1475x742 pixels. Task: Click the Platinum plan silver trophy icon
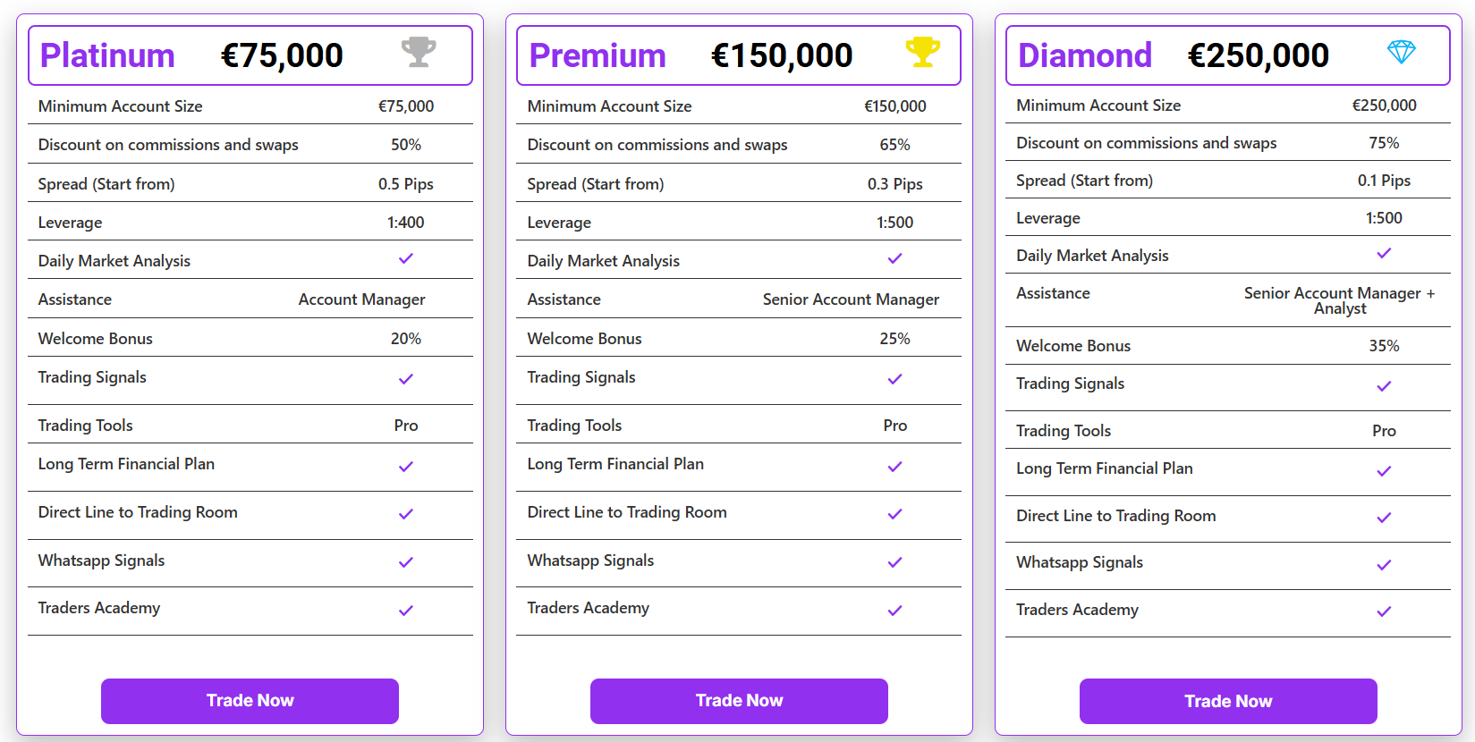click(x=419, y=52)
